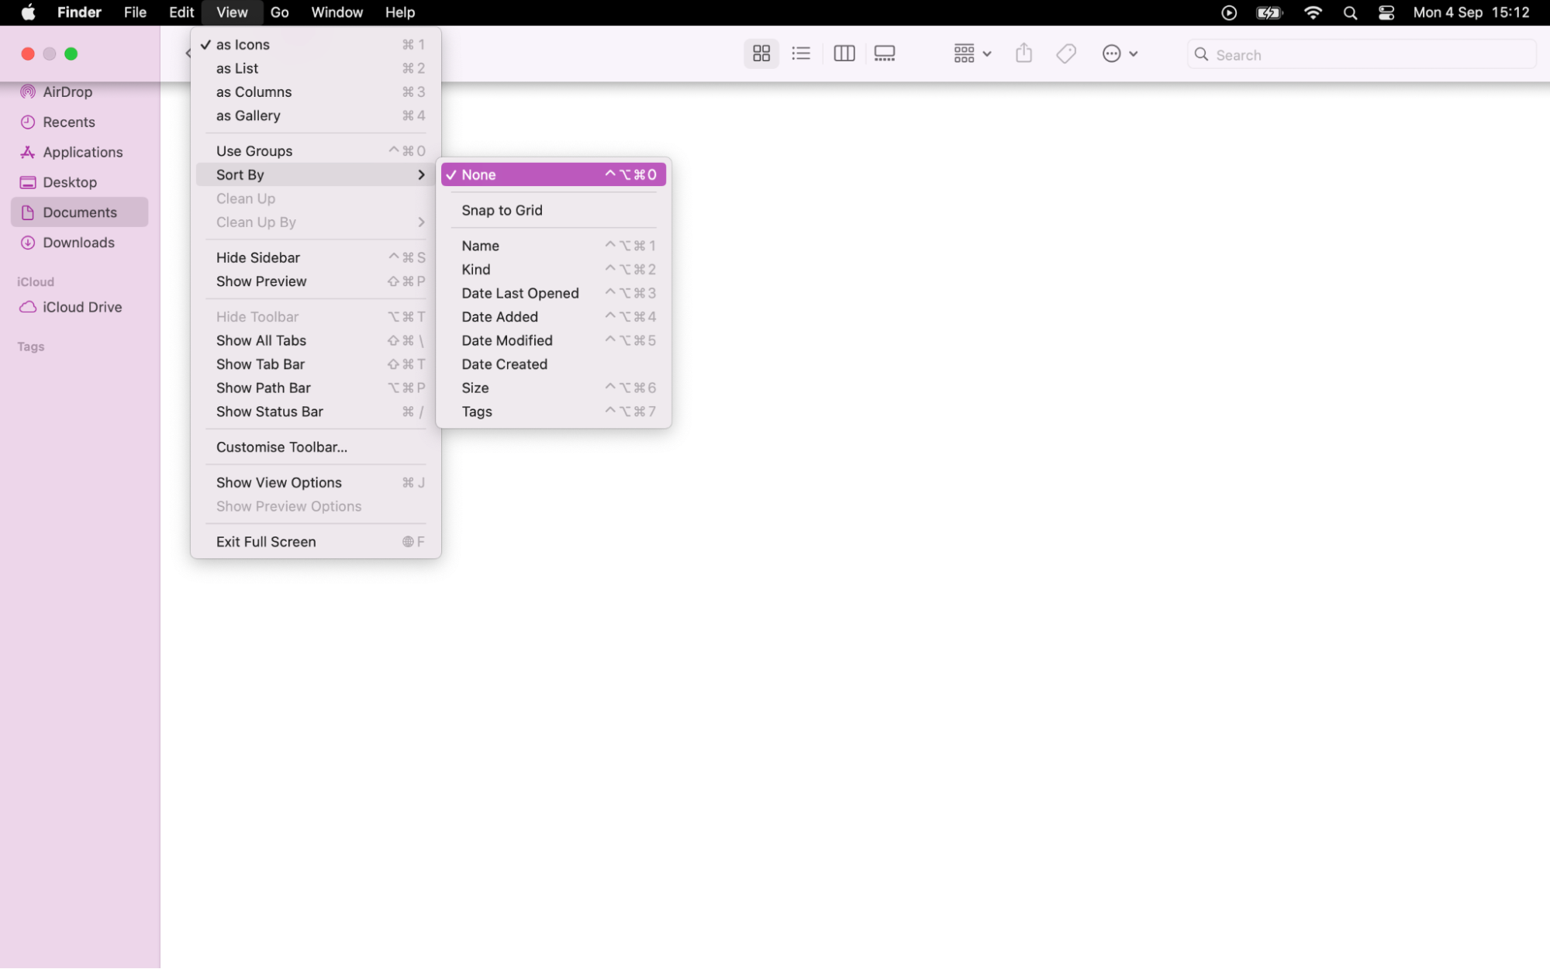Click Show Tab Bar

[x=316, y=364]
